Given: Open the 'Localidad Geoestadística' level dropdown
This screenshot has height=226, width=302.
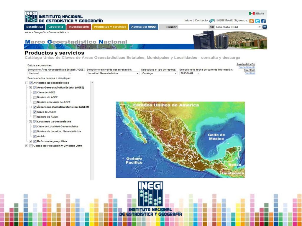Looking at the screenshot, I should [113, 73].
